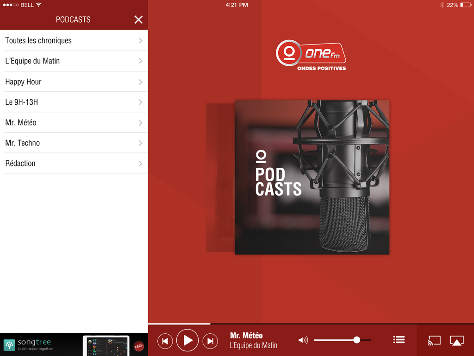This screenshot has height=356, width=474.
Task: Tap the Chromecast cast icon
Action: click(x=434, y=341)
